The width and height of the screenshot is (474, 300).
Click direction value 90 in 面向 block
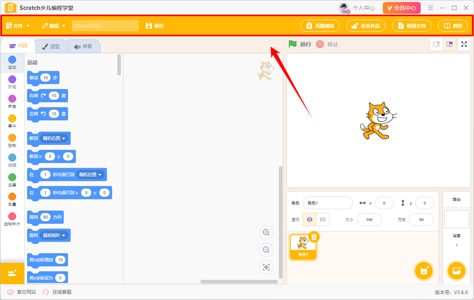pyautogui.click(x=45, y=217)
